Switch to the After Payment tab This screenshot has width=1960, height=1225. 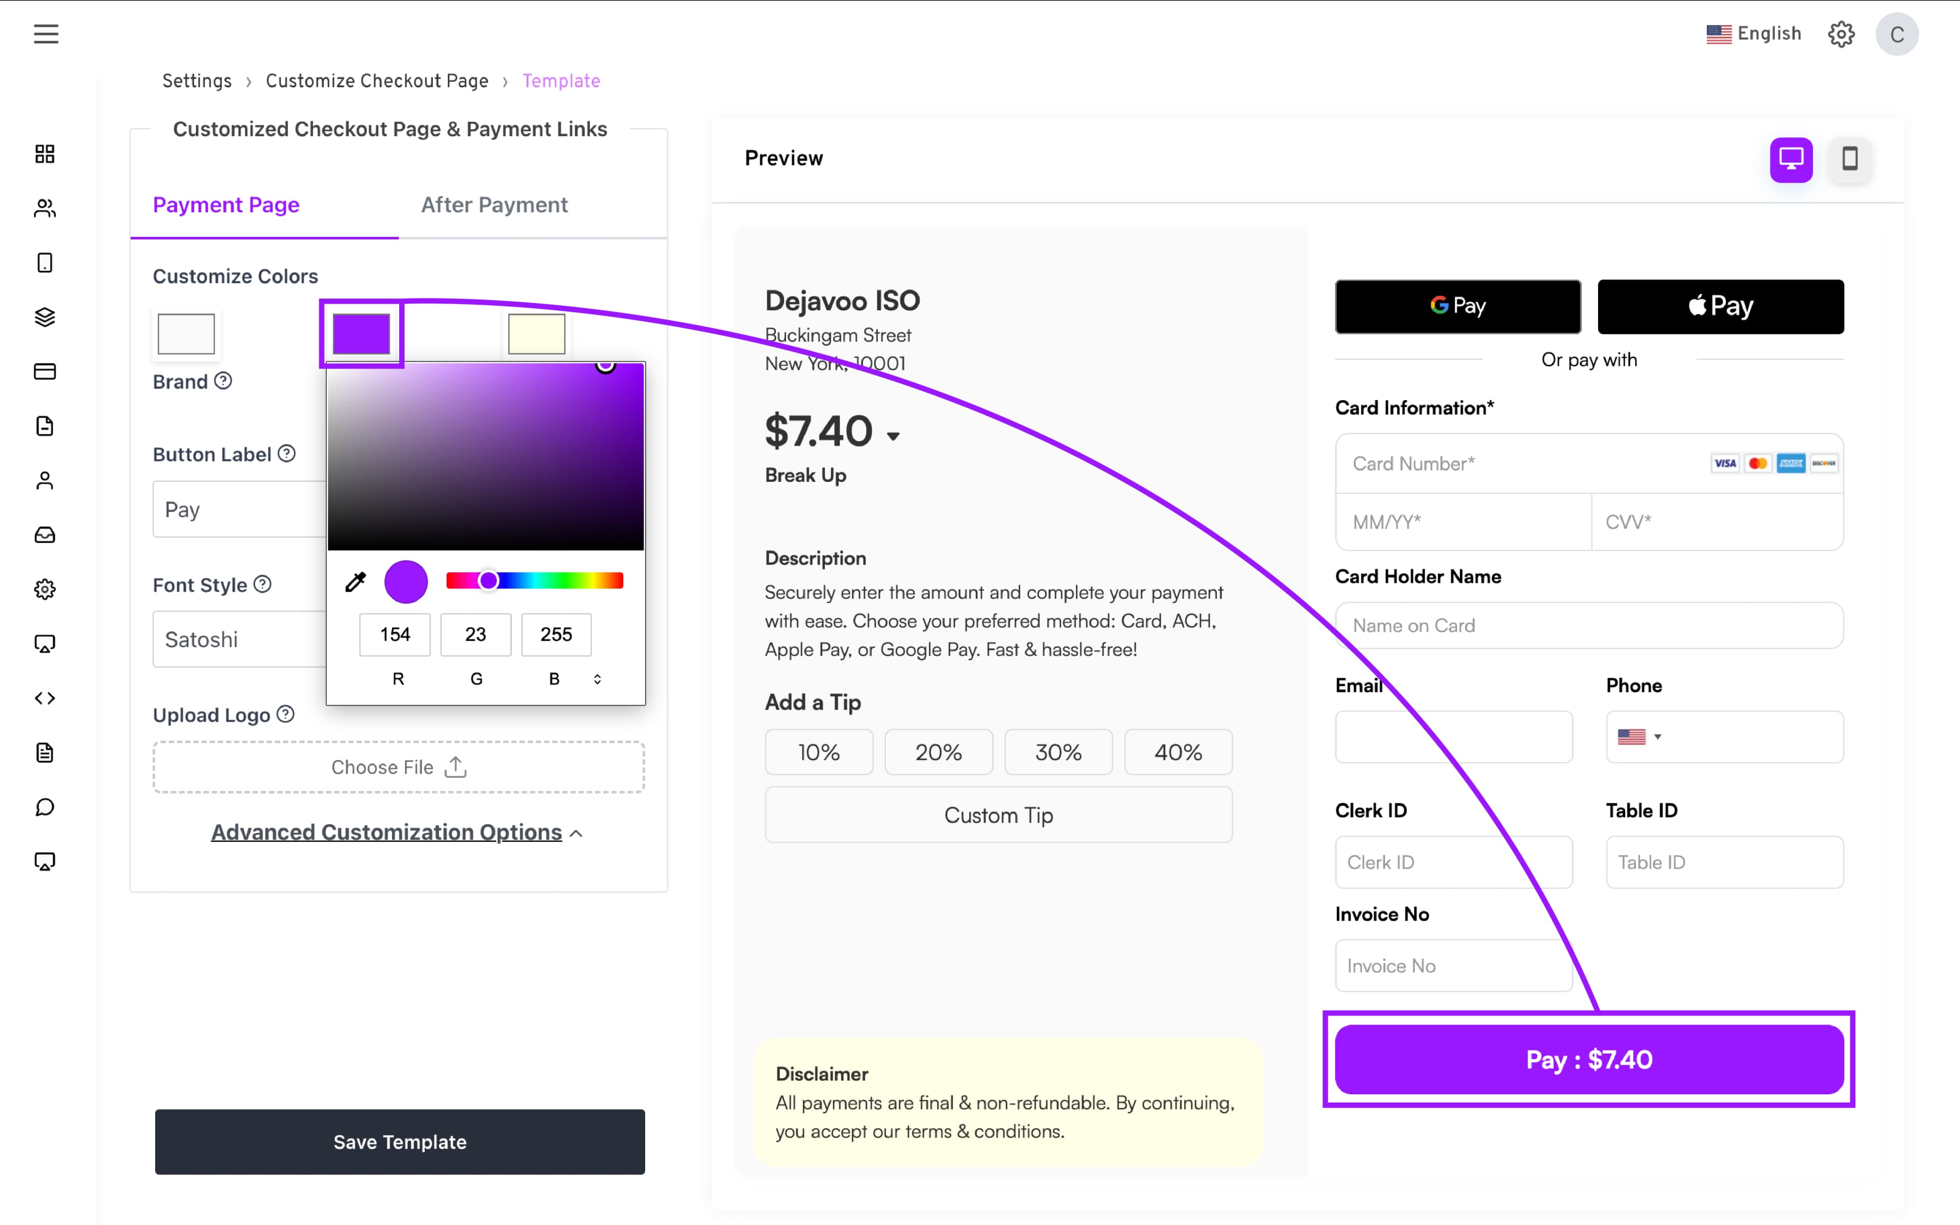coord(494,205)
